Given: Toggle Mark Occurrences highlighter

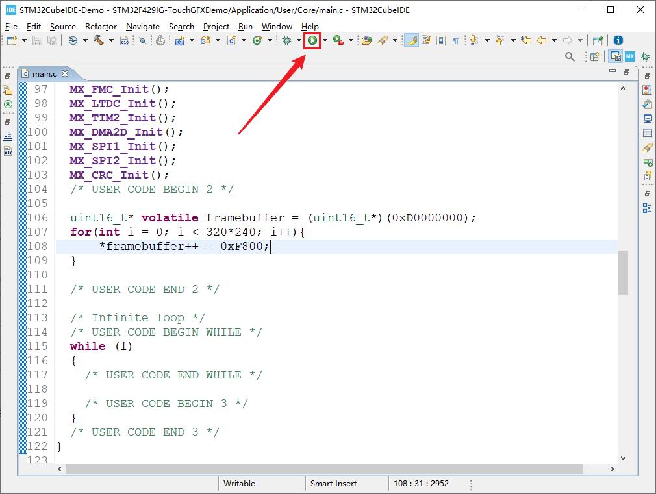Looking at the screenshot, I should pyautogui.click(x=411, y=40).
